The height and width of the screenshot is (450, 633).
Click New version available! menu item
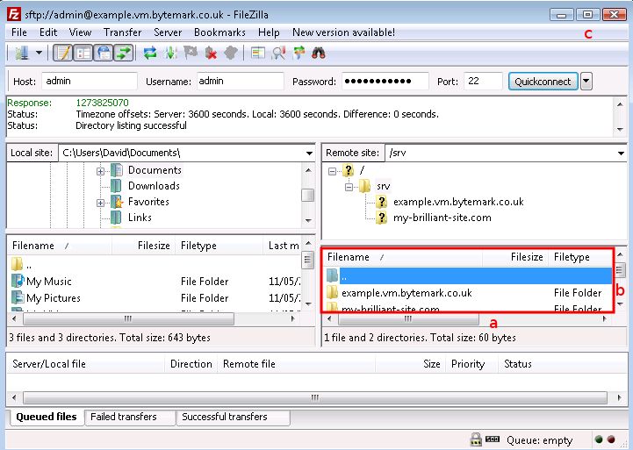pyautogui.click(x=343, y=32)
